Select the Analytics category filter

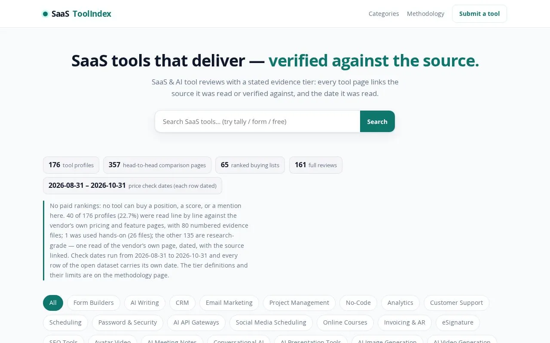coord(400,303)
